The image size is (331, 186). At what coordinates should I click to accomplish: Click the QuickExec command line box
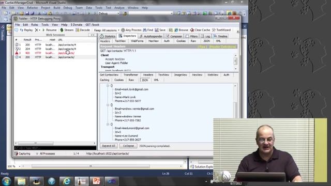click(55, 148)
